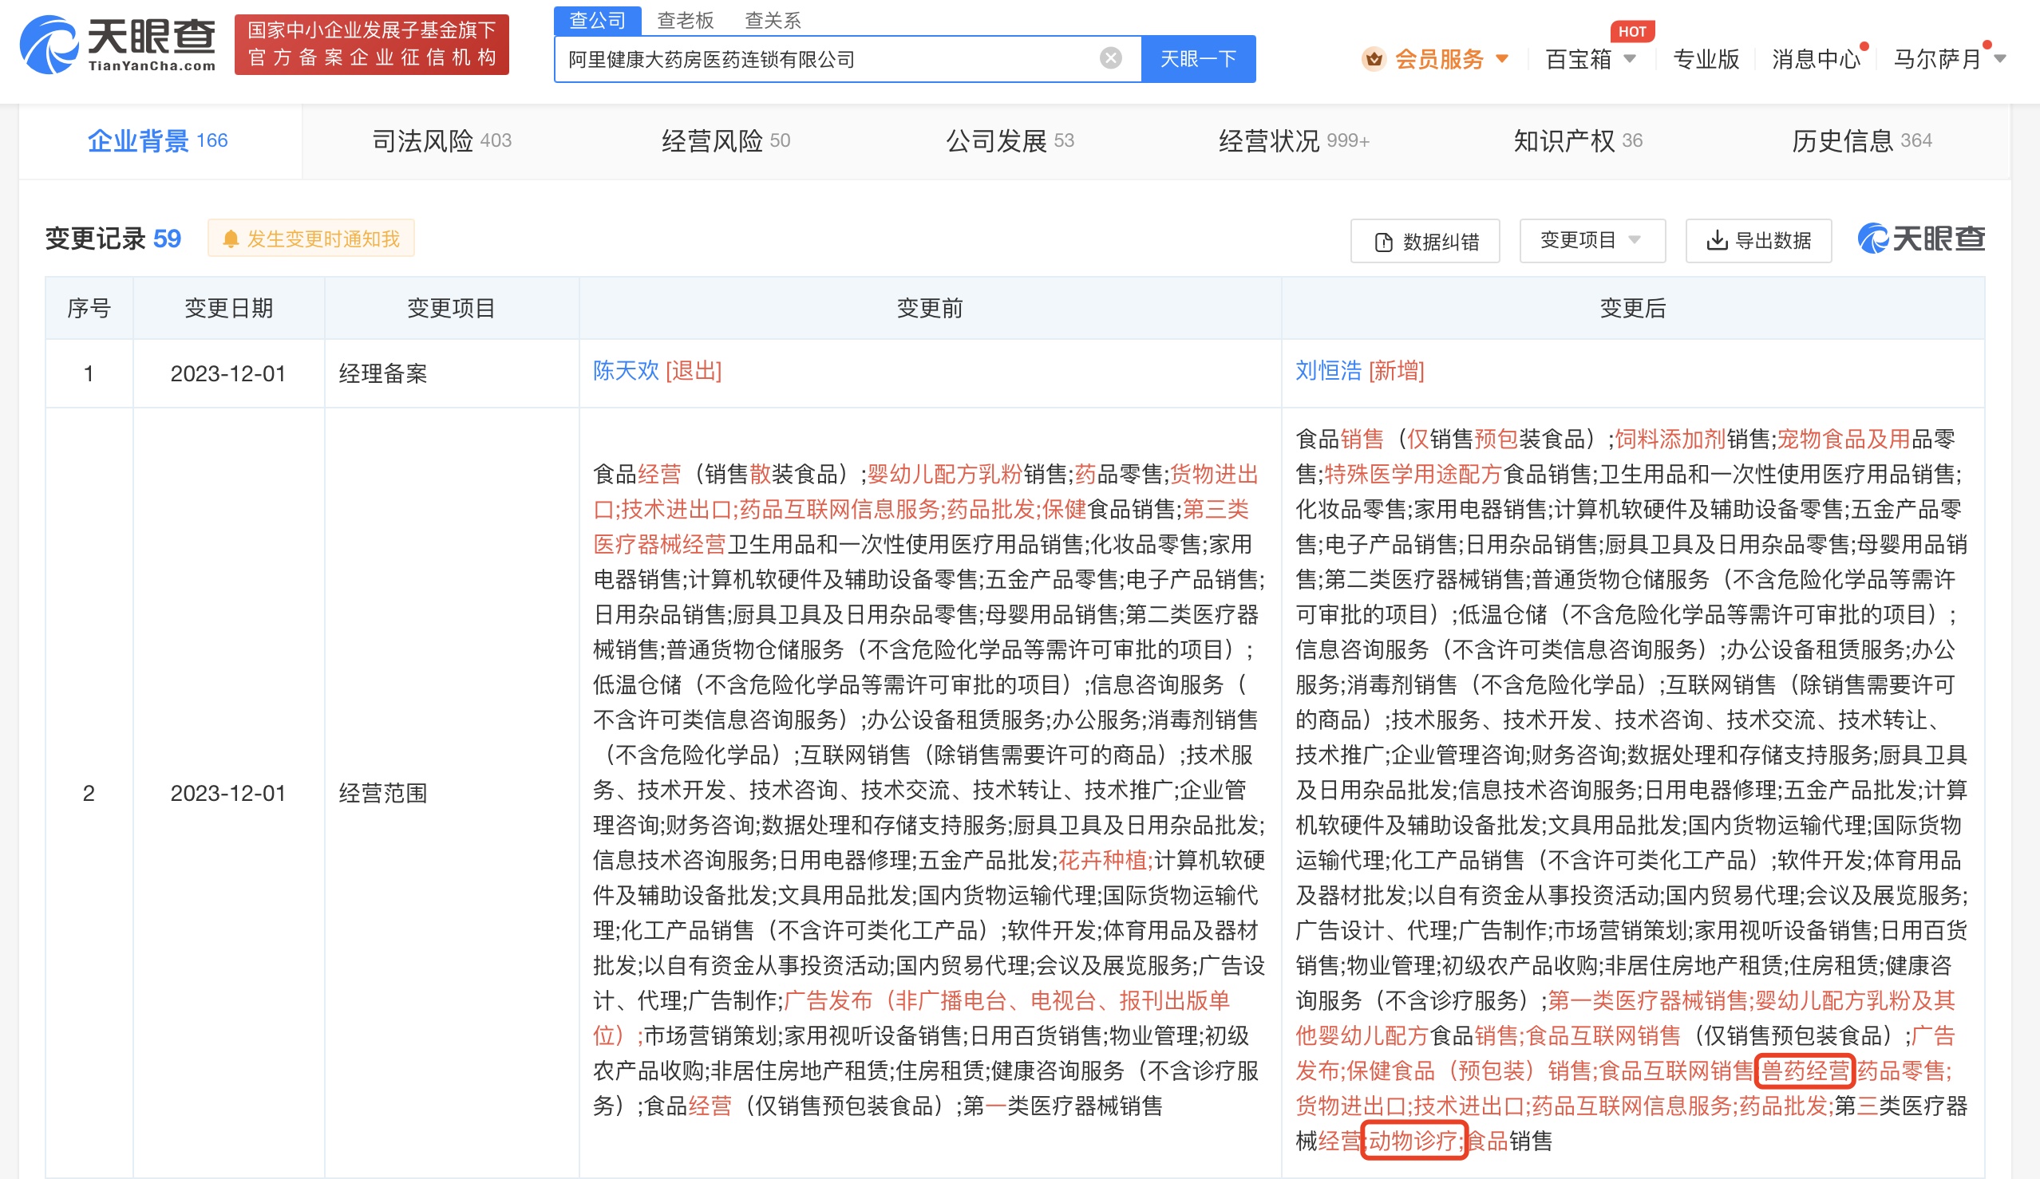Viewport: 2040px width, 1179px height.
Task: Click the TianYanCha logo
Action: (x=118, y=45)
